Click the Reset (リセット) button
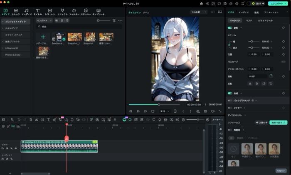The height and width of the screenshot is (175, 291). click(281, 171)
